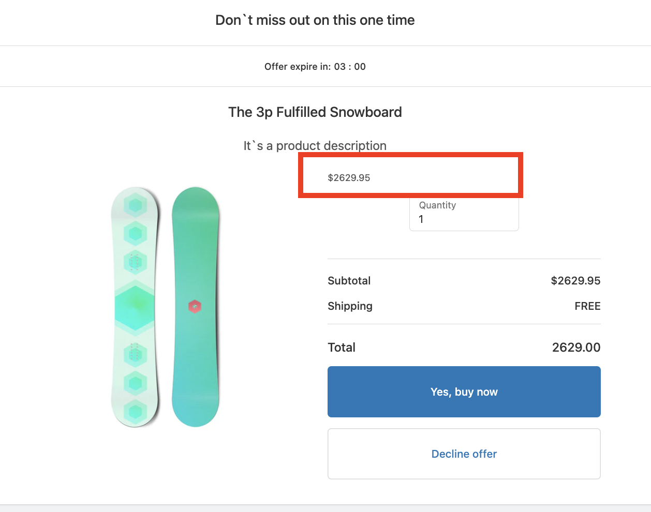Image resolution: width=651 pixels, height=512 pixels.
Task: Click the Total label
Action: 341,347
